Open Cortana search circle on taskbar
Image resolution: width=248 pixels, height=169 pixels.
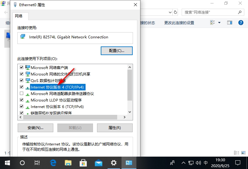(22, 163)
